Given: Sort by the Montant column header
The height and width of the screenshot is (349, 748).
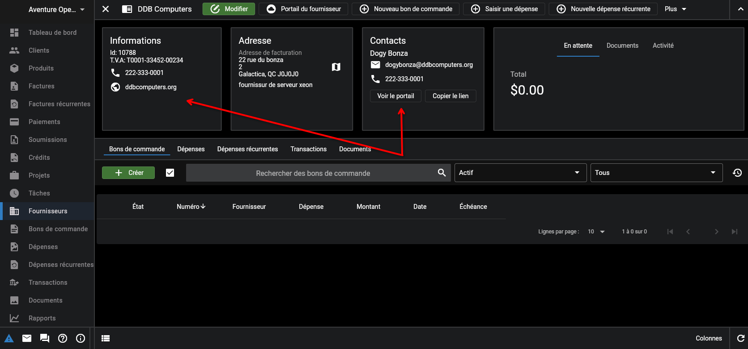Looking at the screenshot, I should (x=368, y=207).
